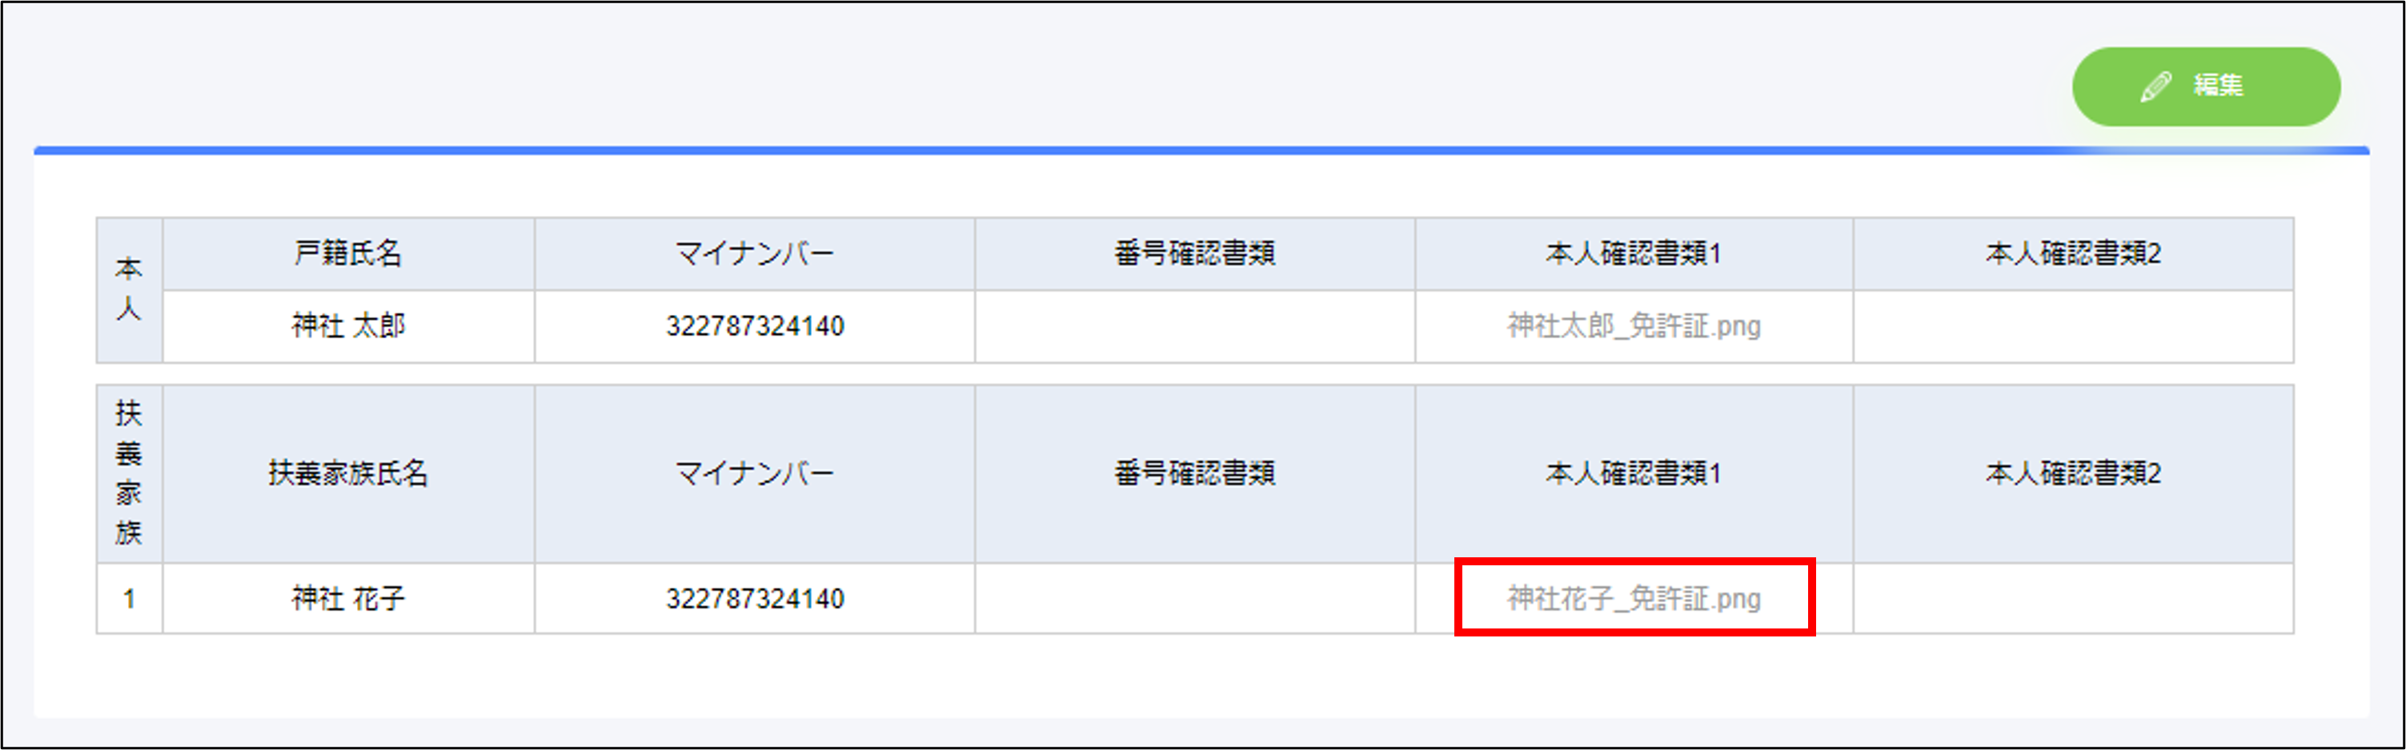Click the vertical 扶養家族 row header cell
Screen dimensions: 2406x750
click(129, 473)
